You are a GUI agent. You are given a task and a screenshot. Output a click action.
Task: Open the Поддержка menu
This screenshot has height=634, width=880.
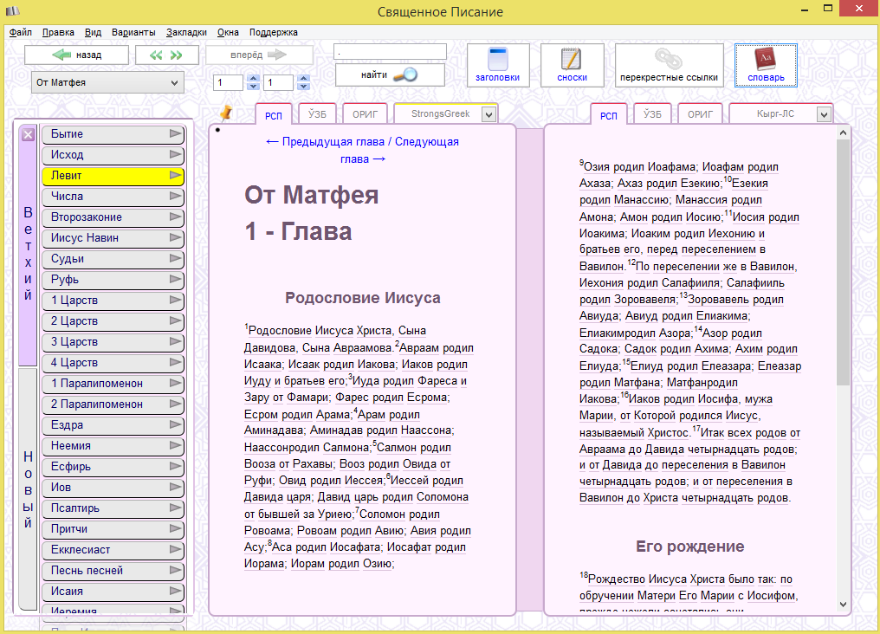coord(274,33)
